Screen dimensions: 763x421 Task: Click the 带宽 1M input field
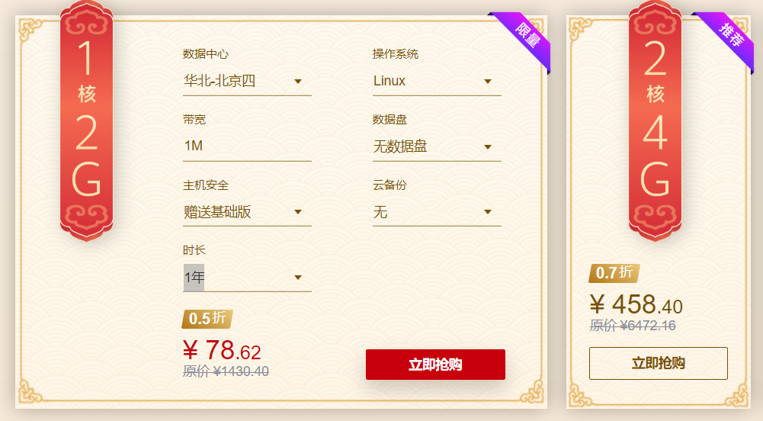[246, 146]
